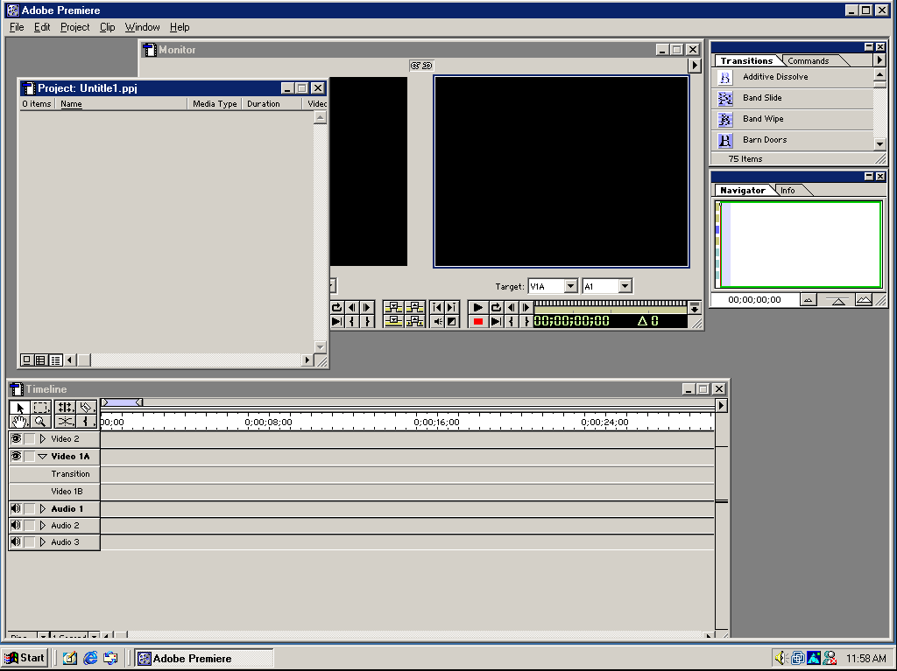Click Loop button beside Program Play button
This screenshot has width=897, height=671.
[496, 307]
